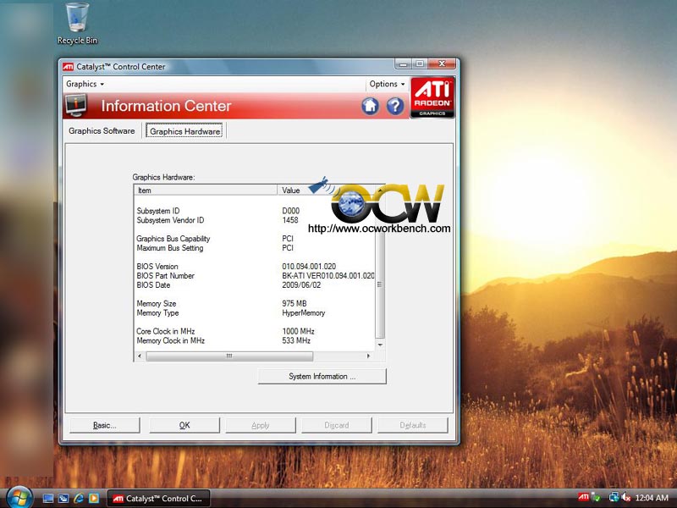Click the Value column header
The width and height of the screenshot is (677, 508).
pos(290,190)
